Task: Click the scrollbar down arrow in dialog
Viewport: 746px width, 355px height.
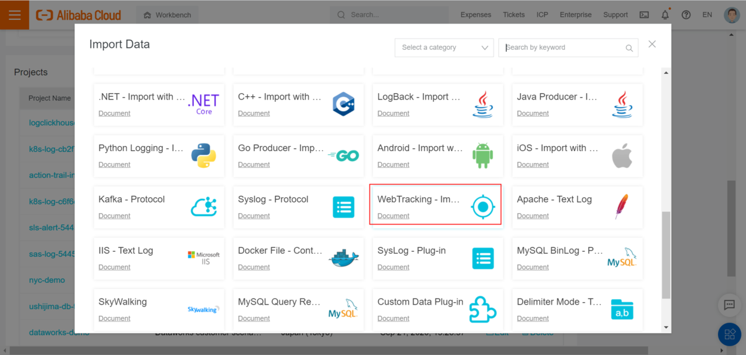Action: (x=666, y=327)
